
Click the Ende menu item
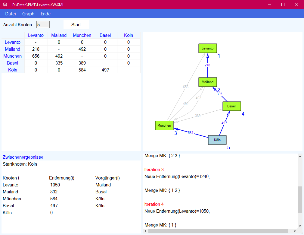pyautogui.click(x=45, y=14)
